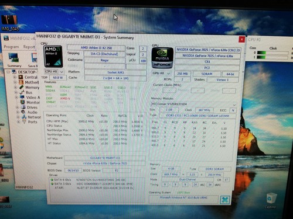Click the Core 1 clock bar
This screenshot has height=219, width=293.
[x=272, y=57]
